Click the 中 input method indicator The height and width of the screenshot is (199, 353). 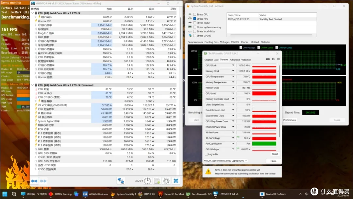(307, 194)
